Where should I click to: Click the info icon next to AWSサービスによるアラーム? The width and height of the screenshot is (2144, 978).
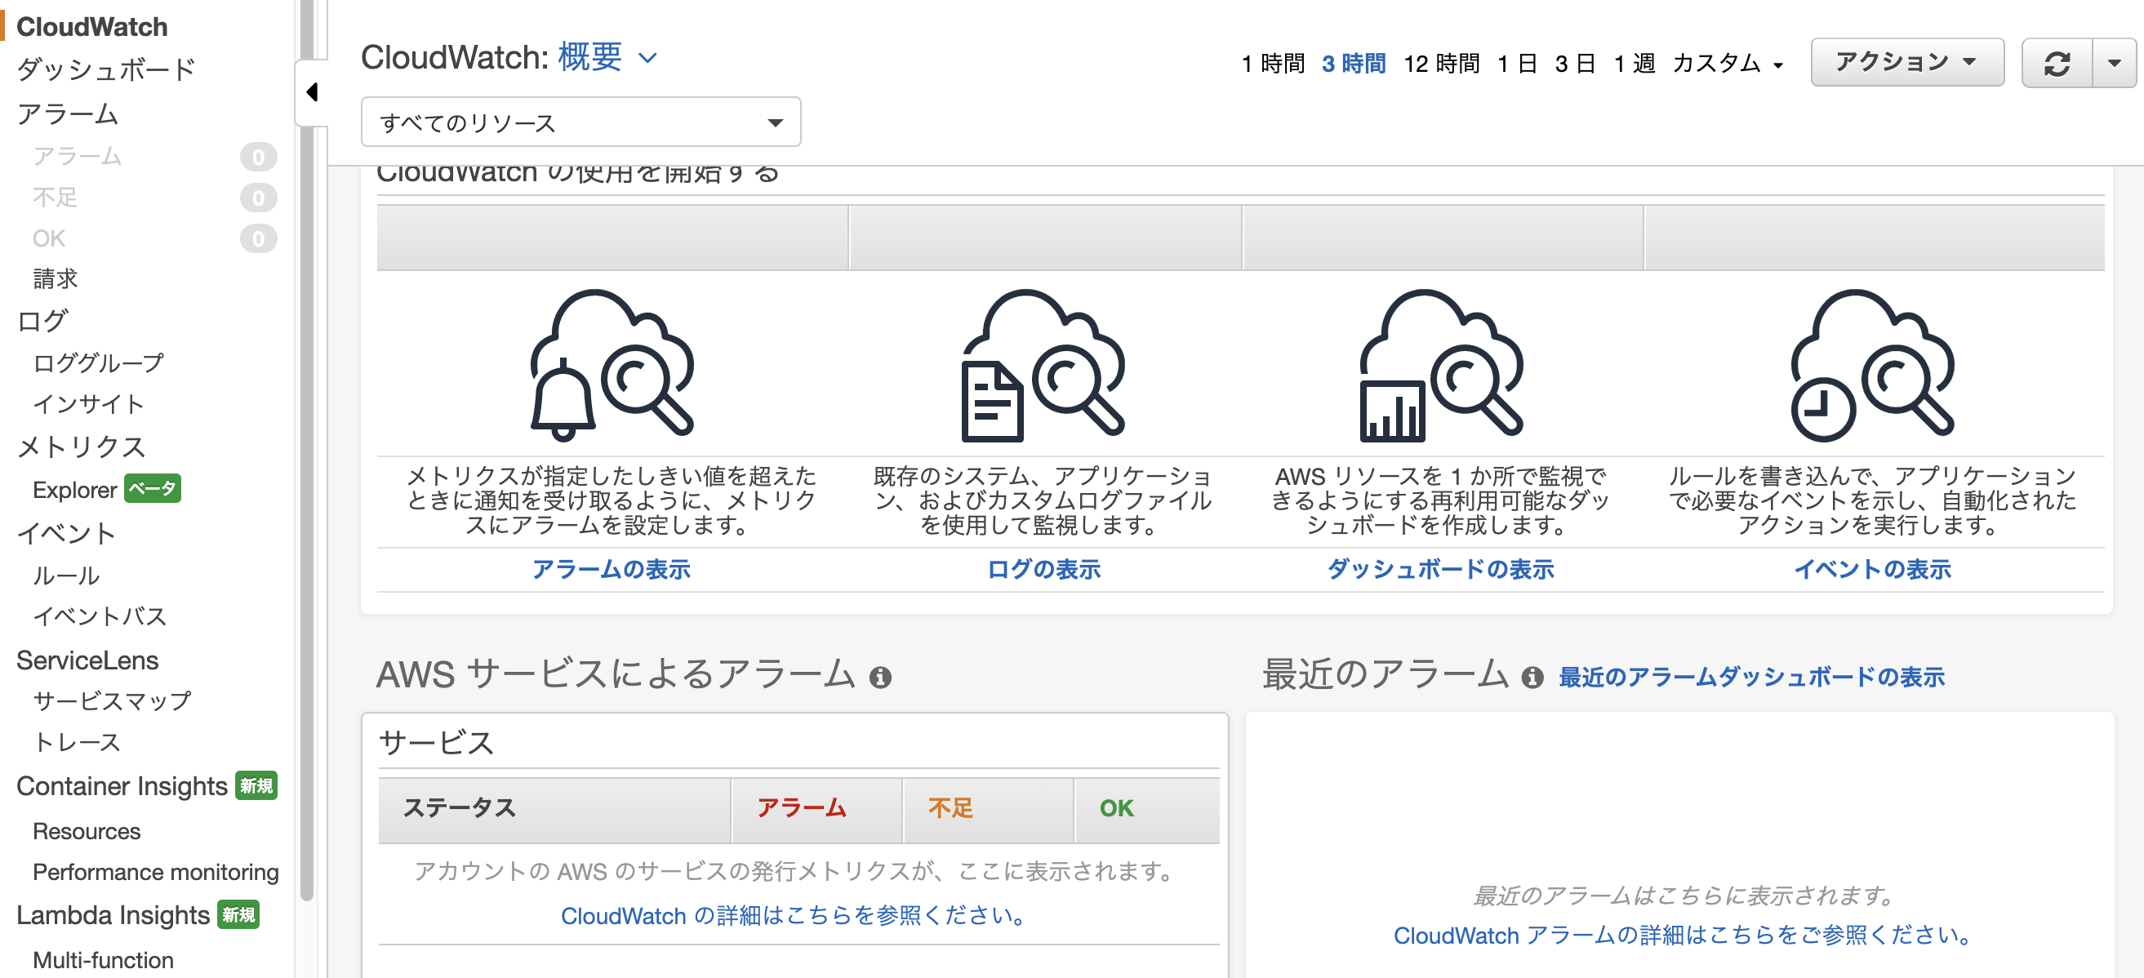pyautogui.click(x=880, y=677)
